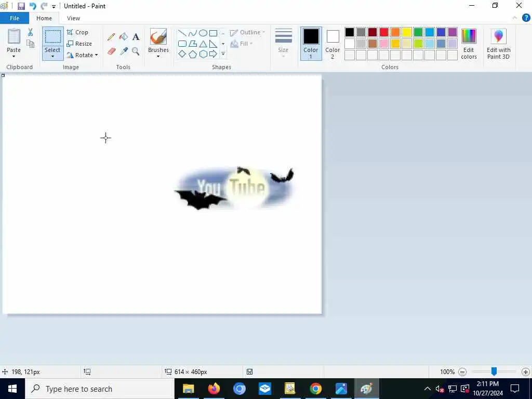Image resolution: width=532 pixels, height=399 pixels.
Task: Choose the Diamond shape
Action: [x=182, y=54]
